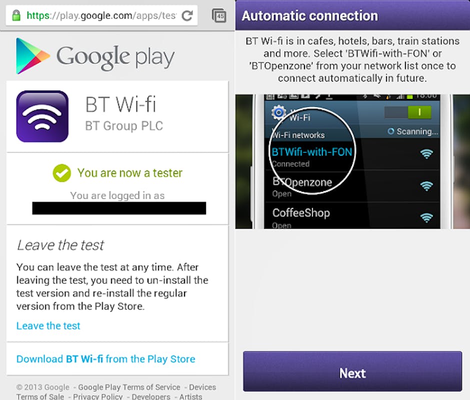Open the browser tabs counter icon
Image resolution: width=470 pixels, height=400 pixels.
219,15
